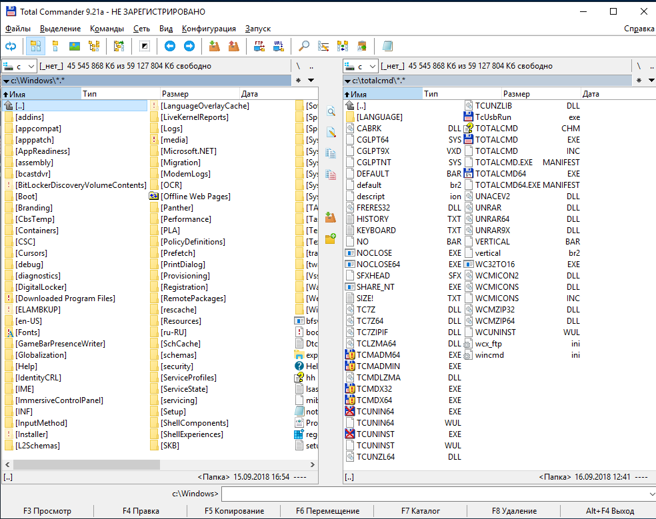Open left panel directory history dropdown arrow

(x=311, y=81)
